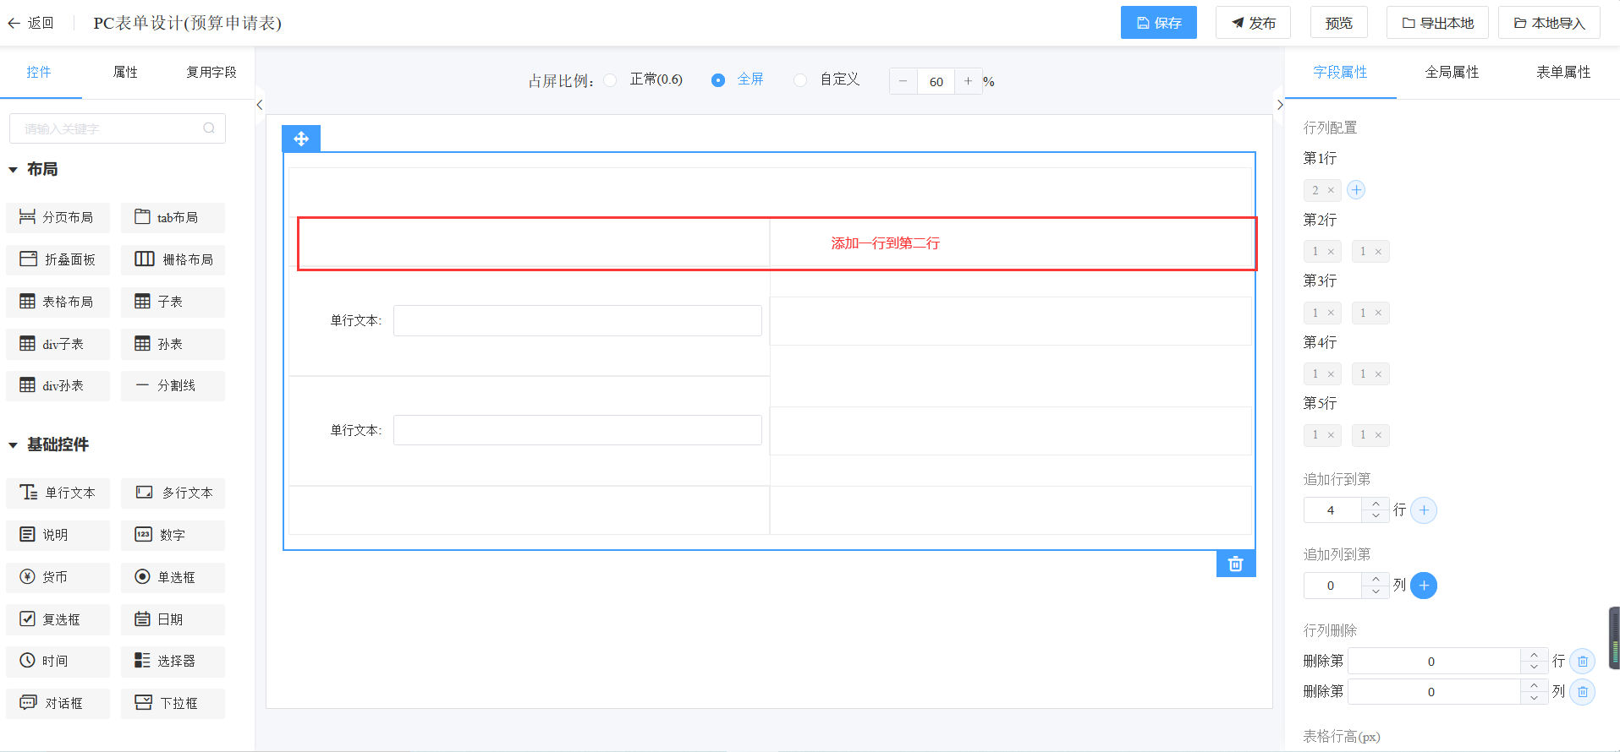Click blue plus to append column

coord(1424,586)
